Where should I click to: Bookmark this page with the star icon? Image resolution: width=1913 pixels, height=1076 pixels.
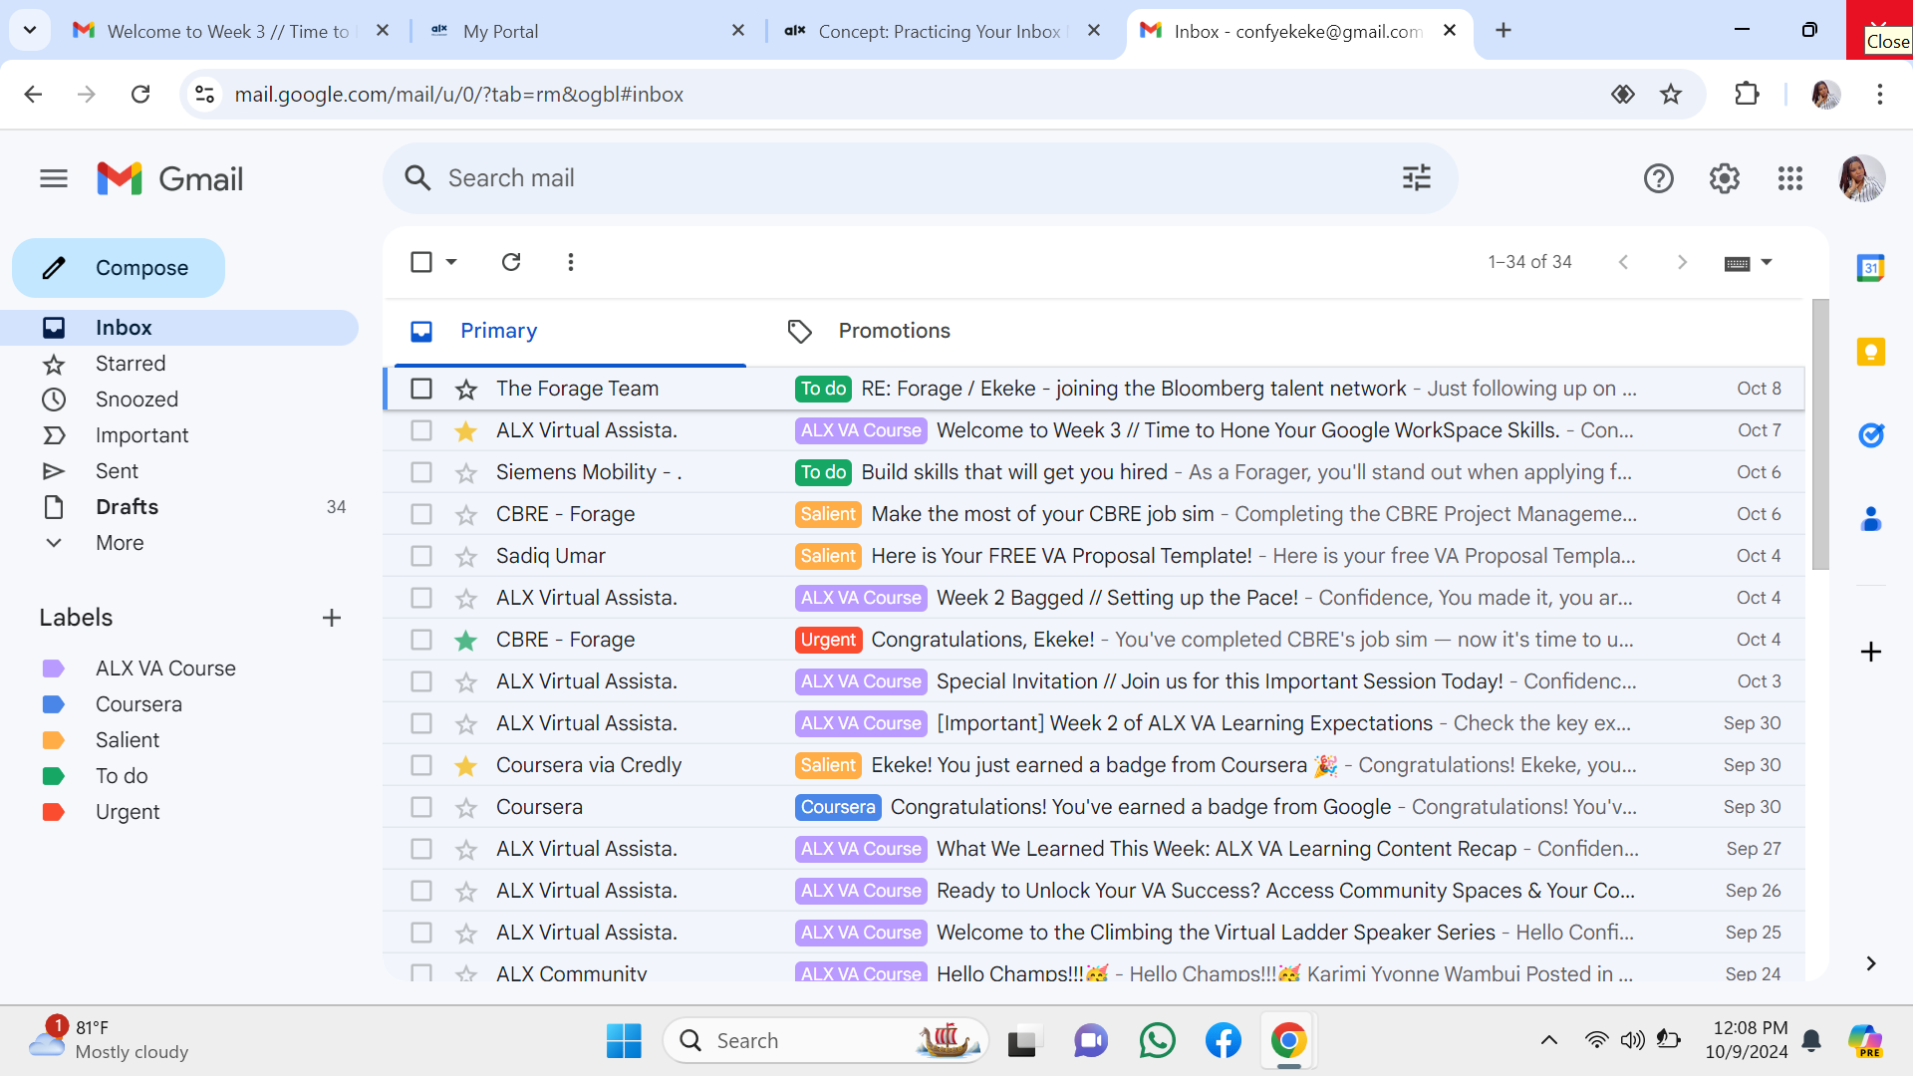coord(1671,94)
